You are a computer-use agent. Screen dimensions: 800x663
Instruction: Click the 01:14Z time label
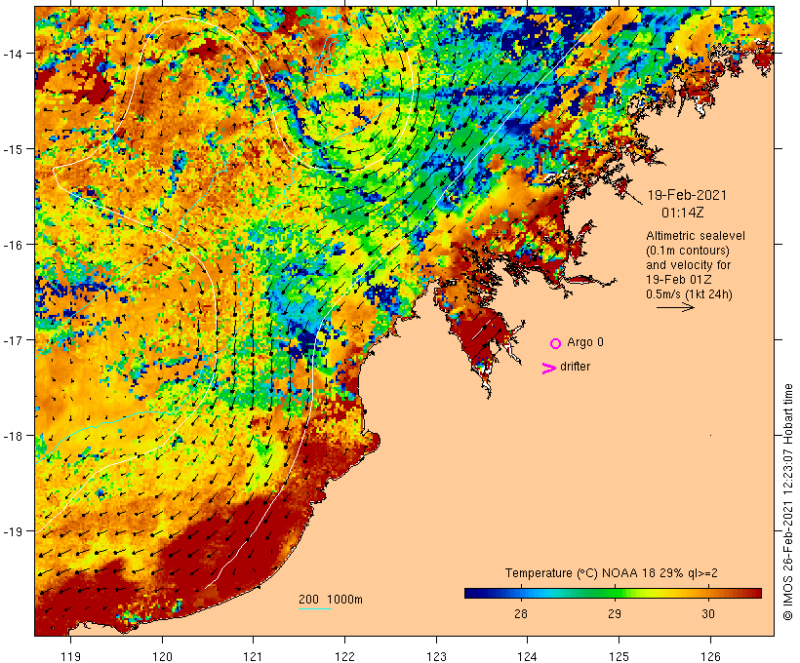point(683,213)
